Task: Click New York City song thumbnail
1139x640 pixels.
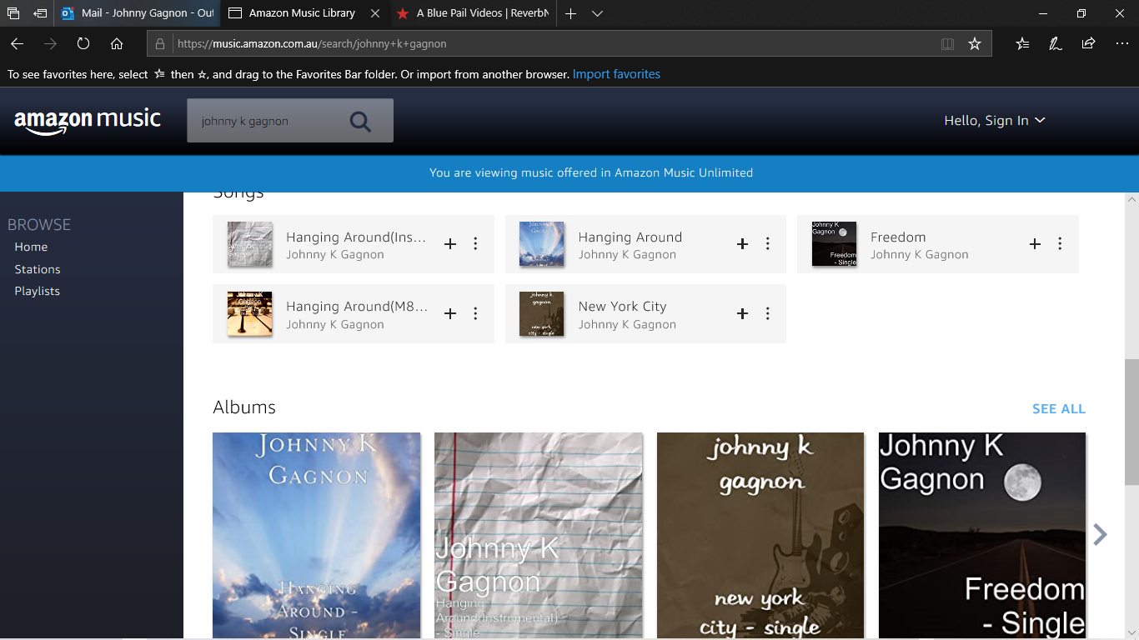Action: pyautogui.click(x=542, y=313)
